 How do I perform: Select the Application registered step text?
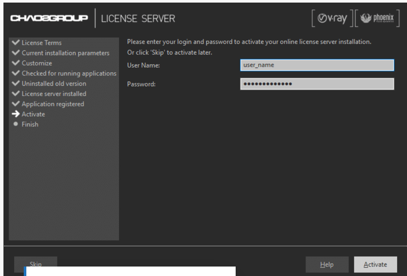click(x=53, y=104)
